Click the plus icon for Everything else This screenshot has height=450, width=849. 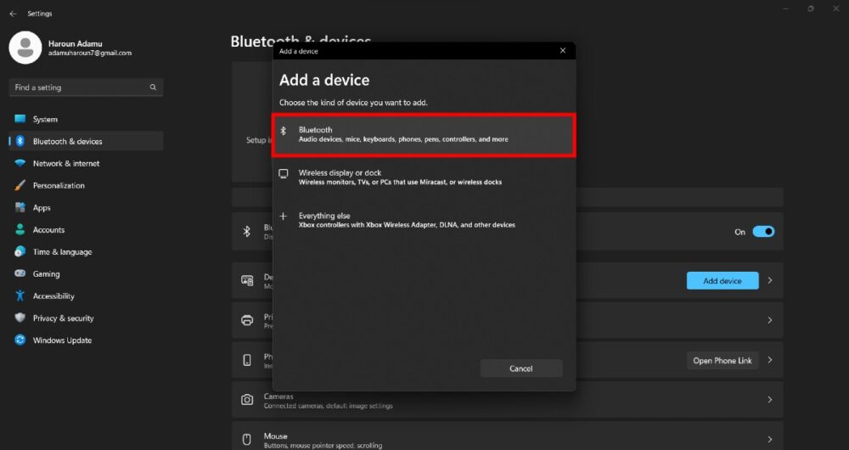[284, 217]
